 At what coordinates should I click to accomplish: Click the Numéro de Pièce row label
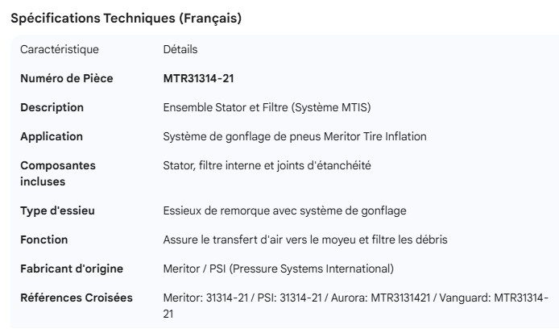point(66,78)
